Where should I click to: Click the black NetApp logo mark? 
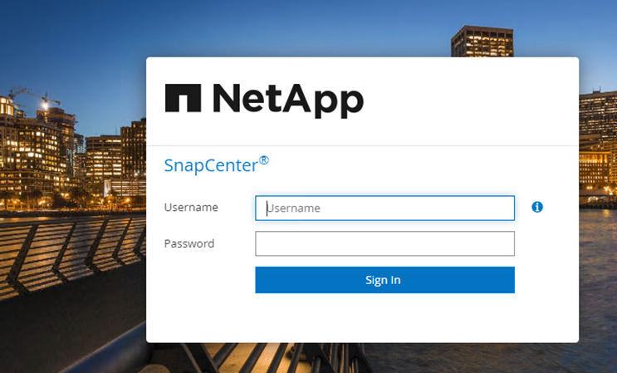click(183, 98)
